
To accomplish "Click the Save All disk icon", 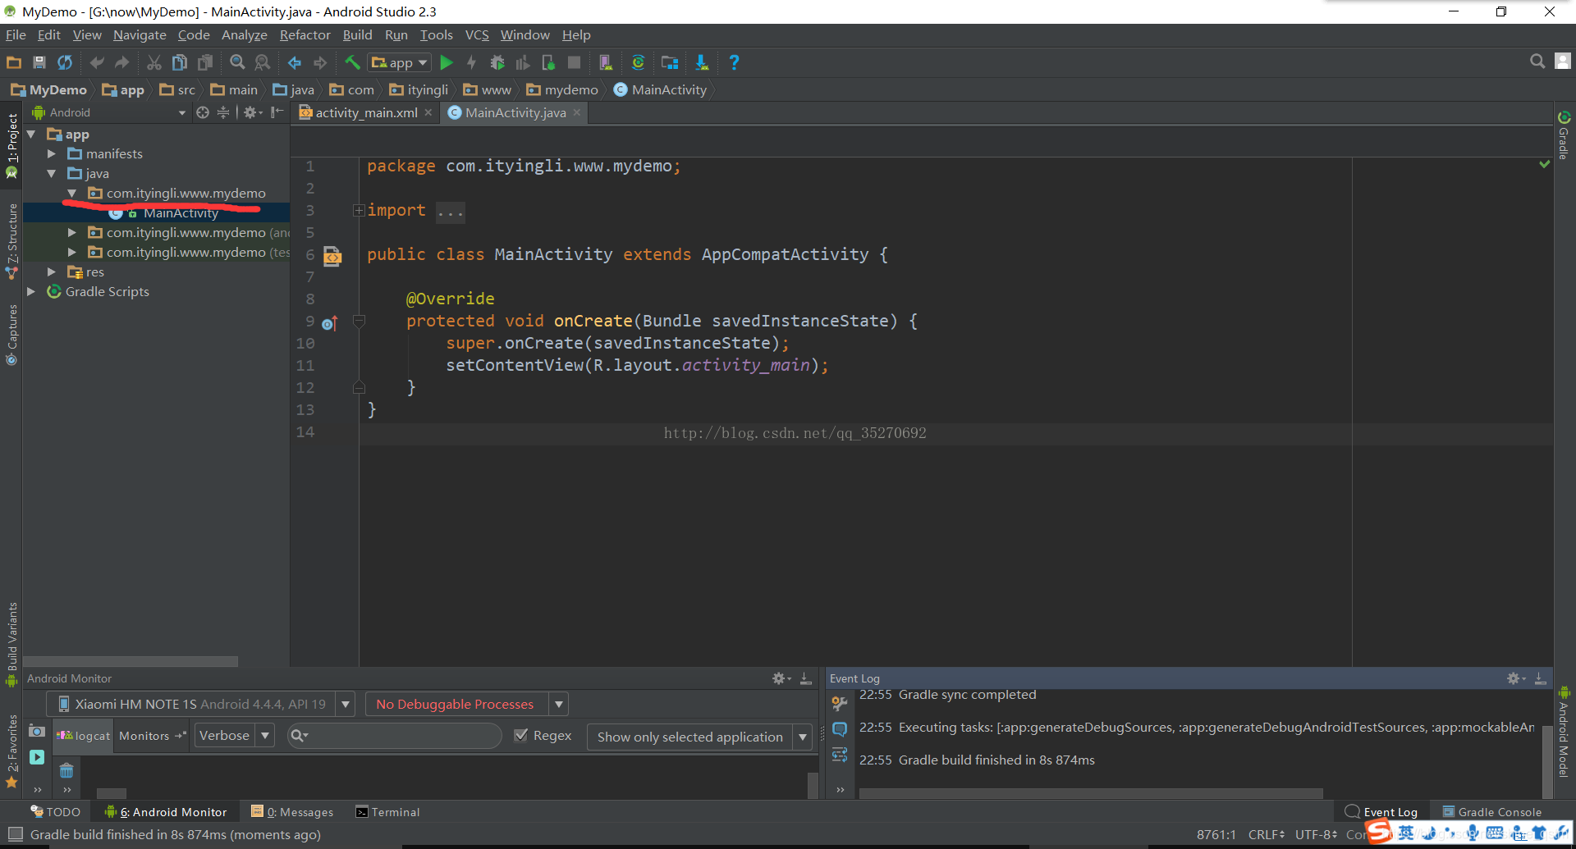I will pyautogui.click(x=39, y=62).
